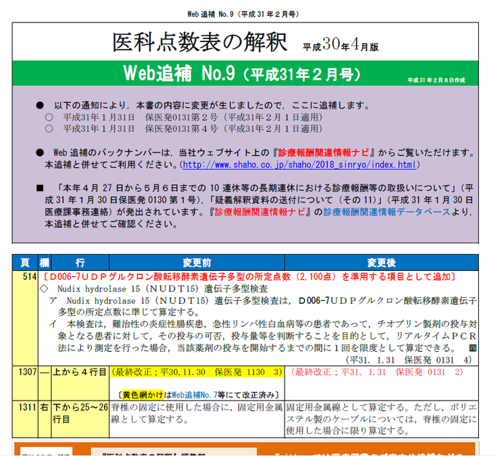Click yellow 黄色網かけ highlighted note
Image resolution: width=495 pixels, height=456 pixels.
[x=143, y=395]
